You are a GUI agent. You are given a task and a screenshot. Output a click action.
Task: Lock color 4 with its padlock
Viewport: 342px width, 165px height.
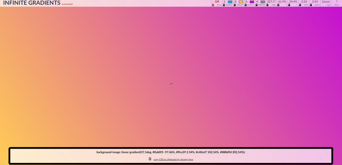pos(257,5)
